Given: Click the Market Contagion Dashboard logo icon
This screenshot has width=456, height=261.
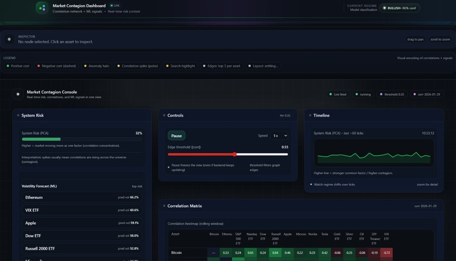Looking at the screenshot, I should pyautogui.click(x=42, y=8).
